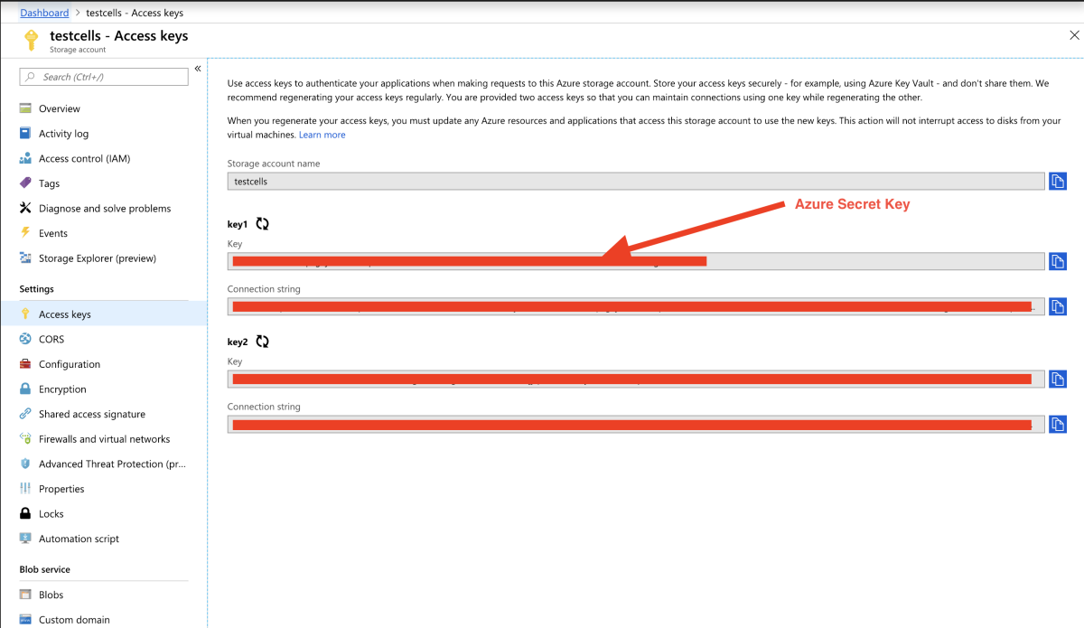Copy the key1 Key value
The image size is (1084, 628).
(1058, 261)
